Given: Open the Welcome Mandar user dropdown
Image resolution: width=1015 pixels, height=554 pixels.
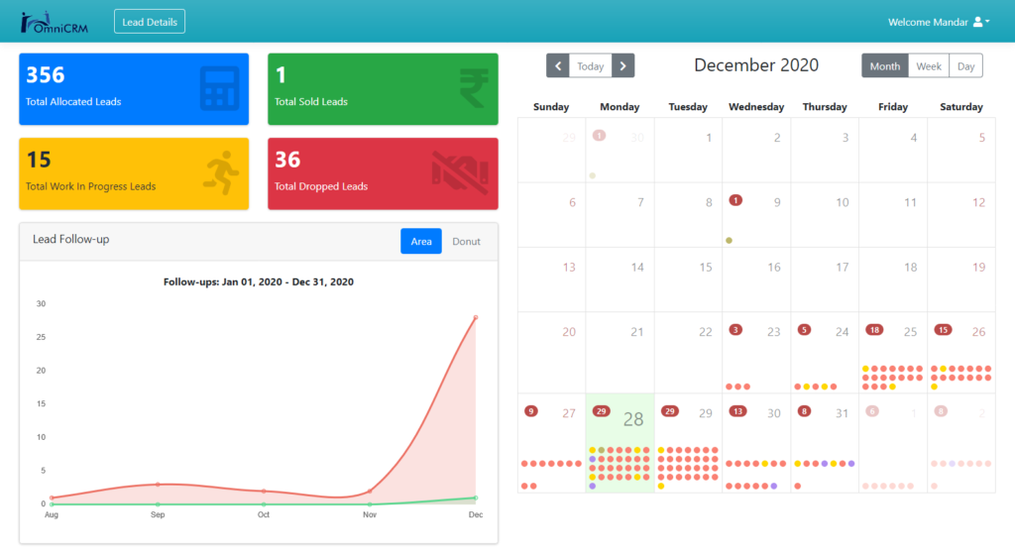Looking at the screenshot, I should [938, 22].
